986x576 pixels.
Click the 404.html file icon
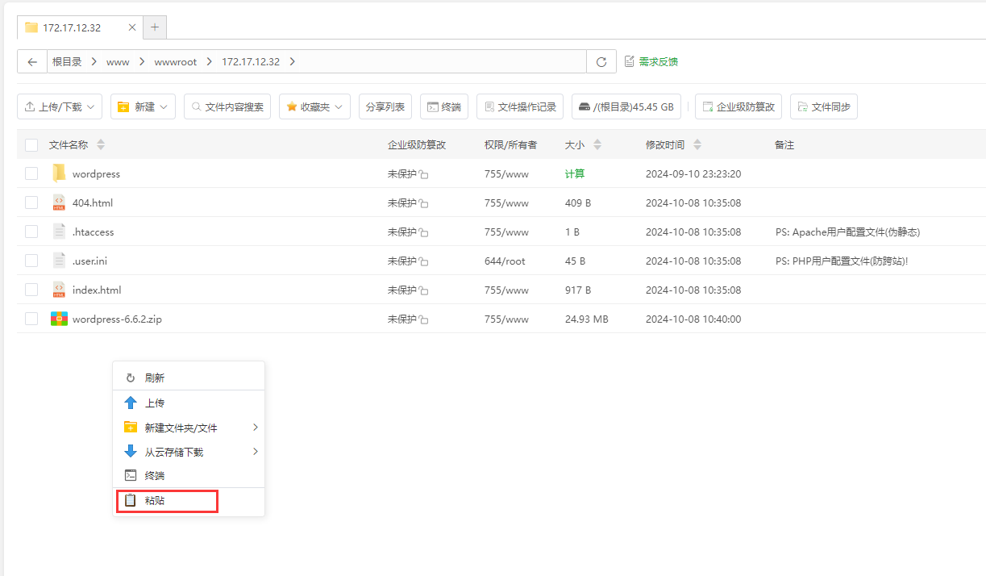tap(59, 202)
